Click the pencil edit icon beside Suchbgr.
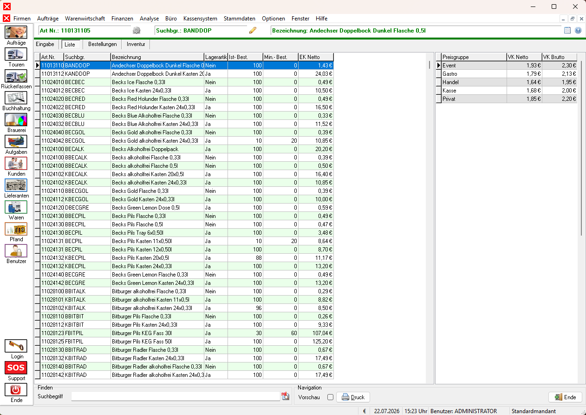The image size is (586, 415). click(x=253, y=30)
